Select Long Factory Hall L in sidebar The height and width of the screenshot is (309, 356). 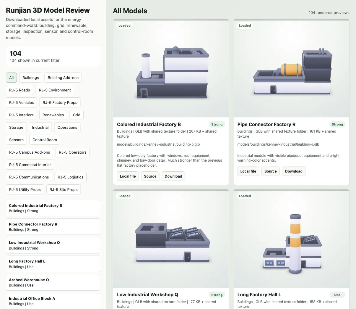(53, 264)
